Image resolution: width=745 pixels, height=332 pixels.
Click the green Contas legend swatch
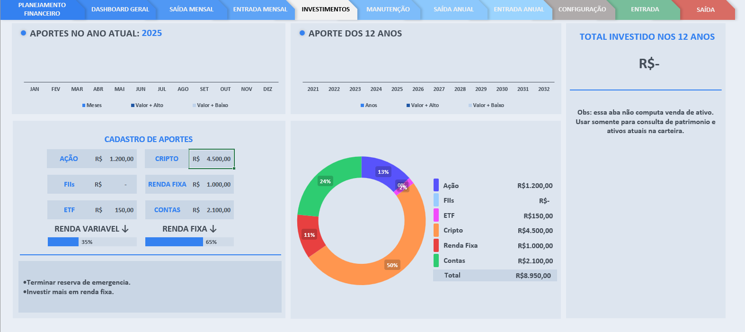coord(436,260)
